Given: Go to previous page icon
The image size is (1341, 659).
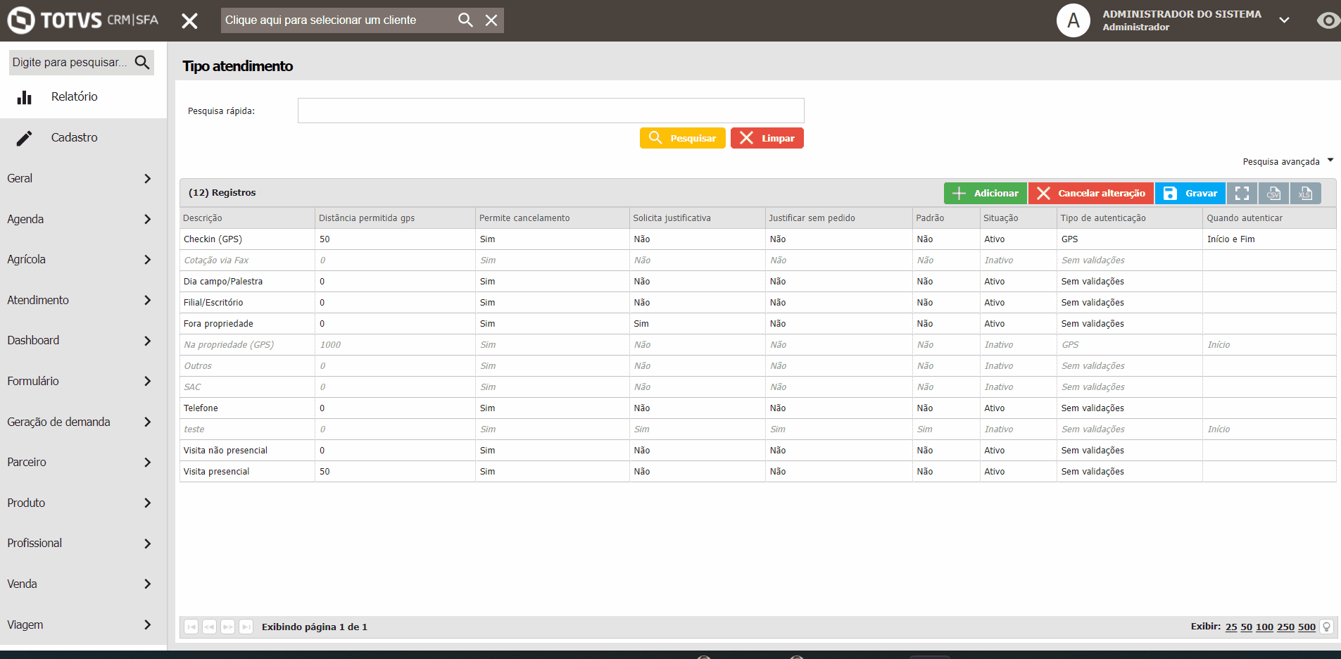Looking at the screenshot, I should pos(209,627).
